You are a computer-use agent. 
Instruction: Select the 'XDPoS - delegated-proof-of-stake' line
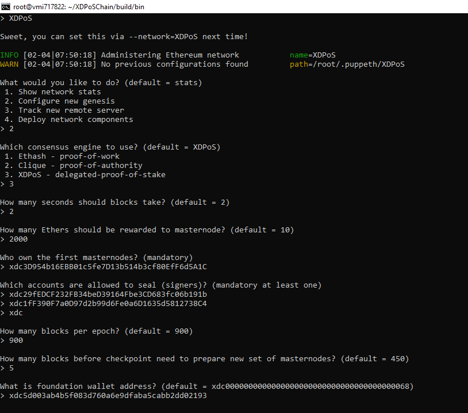(x=91, y=175)
